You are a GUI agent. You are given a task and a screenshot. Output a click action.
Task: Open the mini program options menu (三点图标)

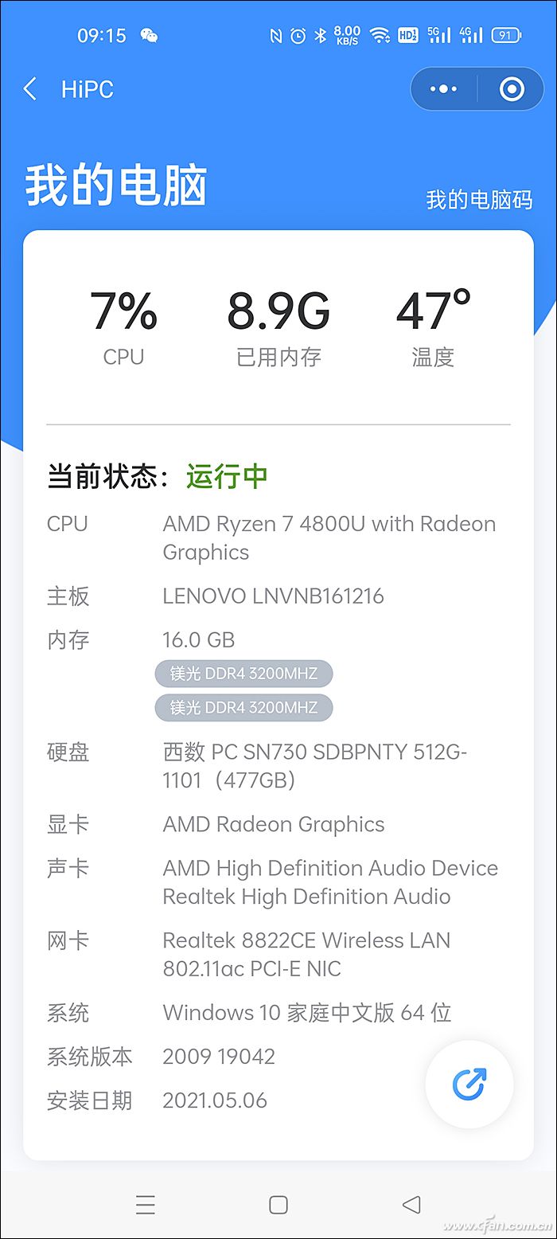pos(443,89)
